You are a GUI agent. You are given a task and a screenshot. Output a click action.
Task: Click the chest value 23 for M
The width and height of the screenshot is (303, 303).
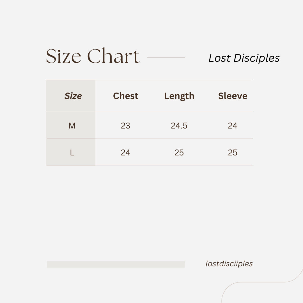pos(126,126)
